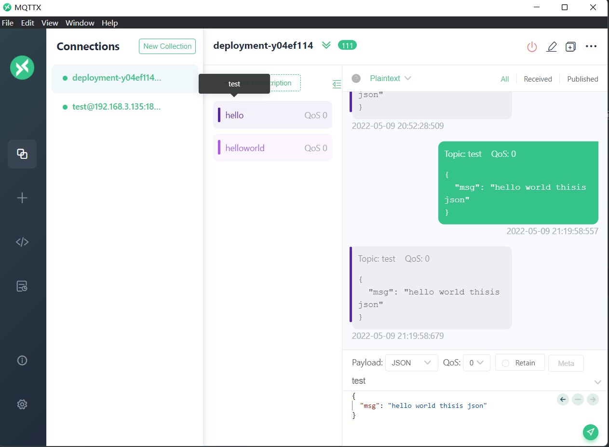This screenshot has width=609, height=447.
Task: Click the Connections heading
Action: [x=88, y=46]
